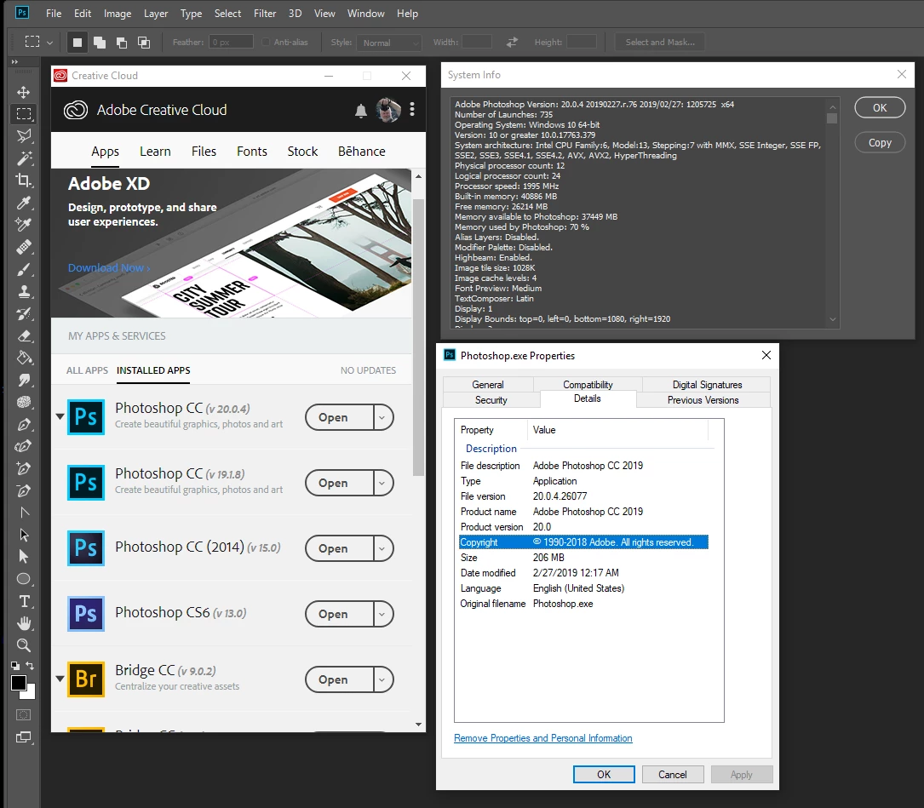
Task: Open the Compatibility tab in Properties
Action: (x=588, y=384)
